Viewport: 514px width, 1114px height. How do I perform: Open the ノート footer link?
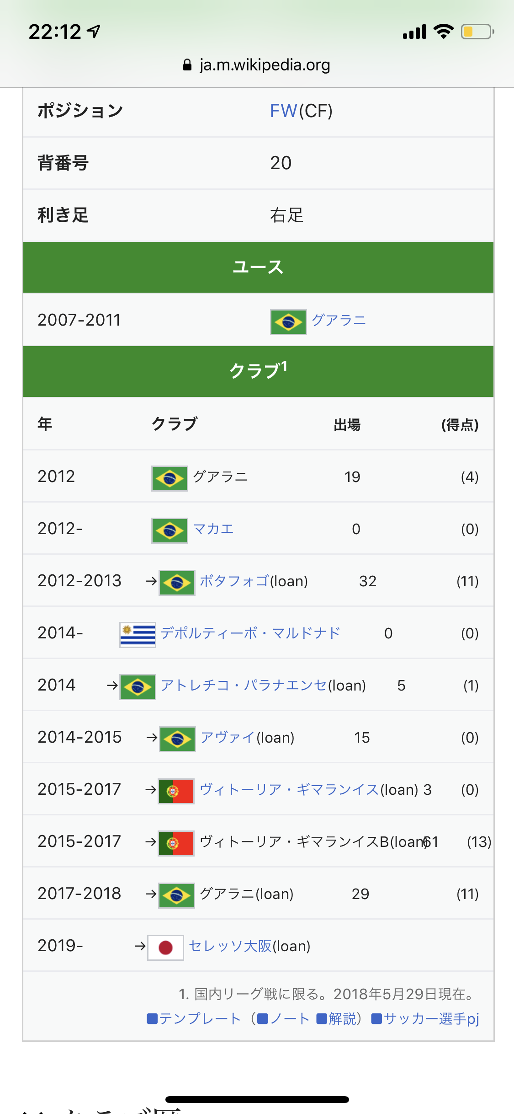tap(290, 1018)
